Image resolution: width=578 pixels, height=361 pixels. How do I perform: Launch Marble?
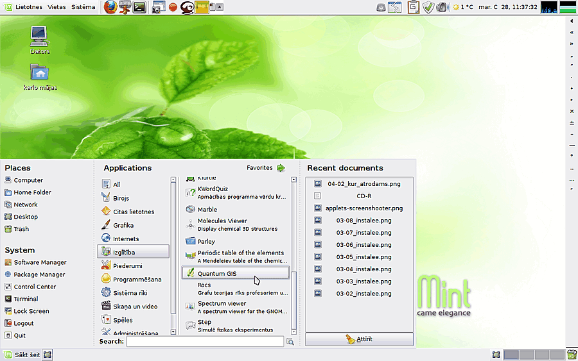click(236, 210)
